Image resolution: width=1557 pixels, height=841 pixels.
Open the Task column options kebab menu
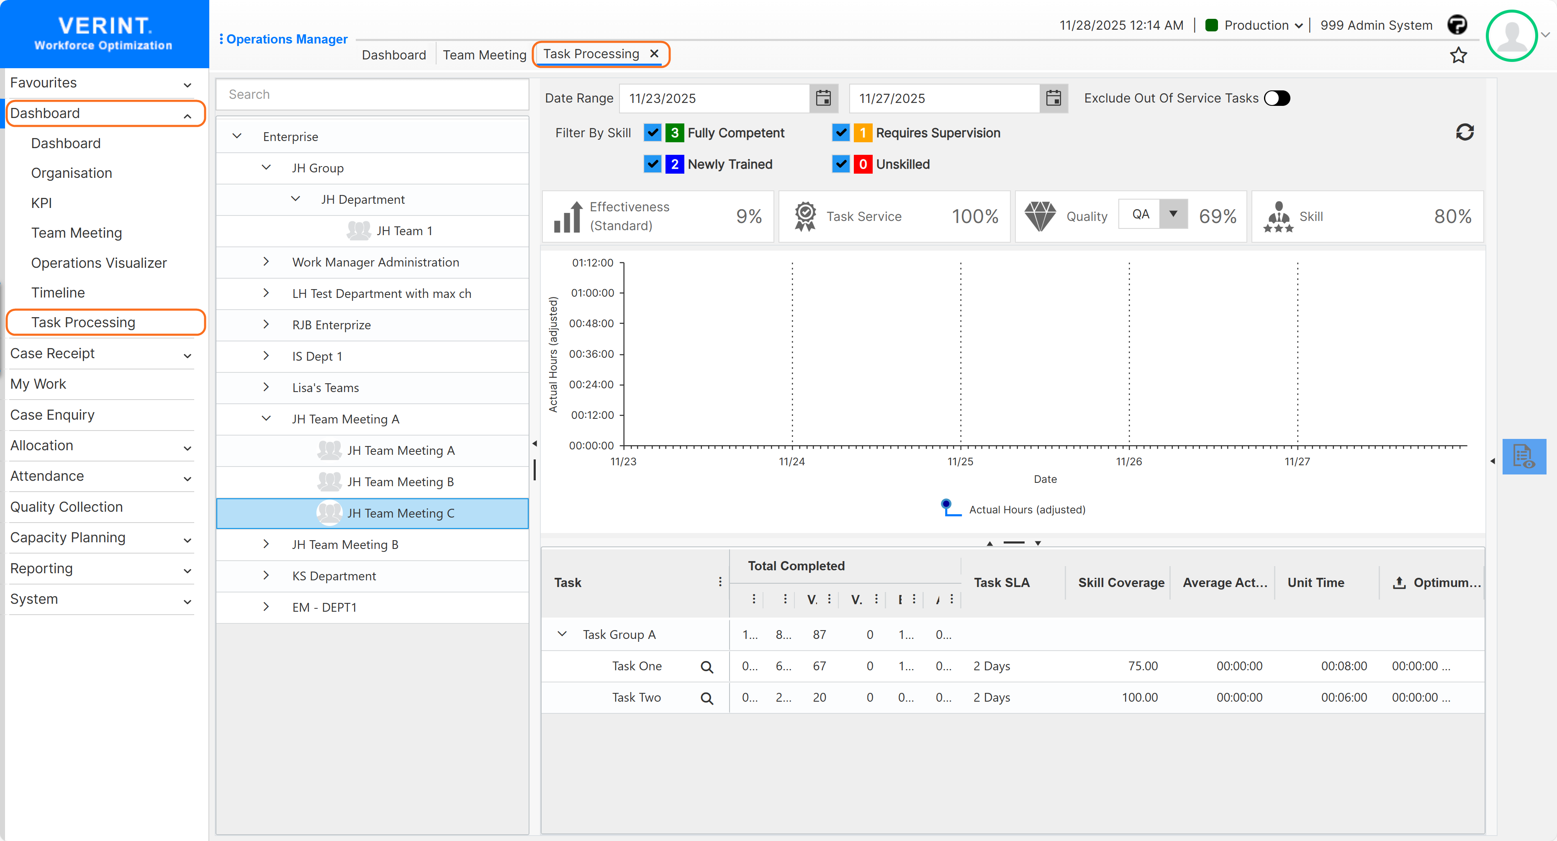pyautogui.click(x=720, y=582)
